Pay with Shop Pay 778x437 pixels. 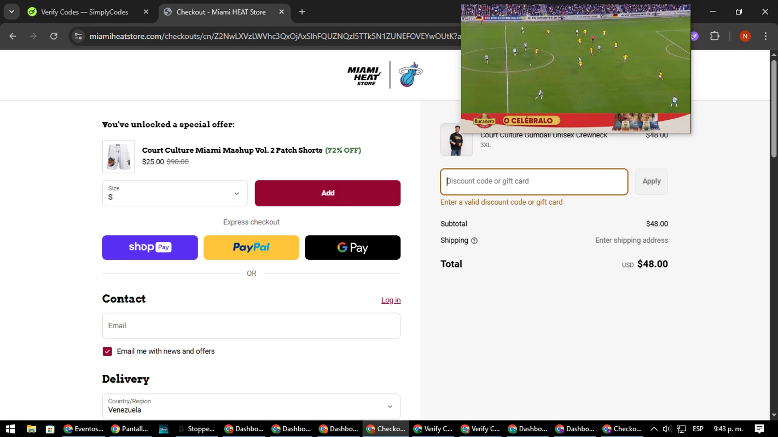tap(150, 247)
